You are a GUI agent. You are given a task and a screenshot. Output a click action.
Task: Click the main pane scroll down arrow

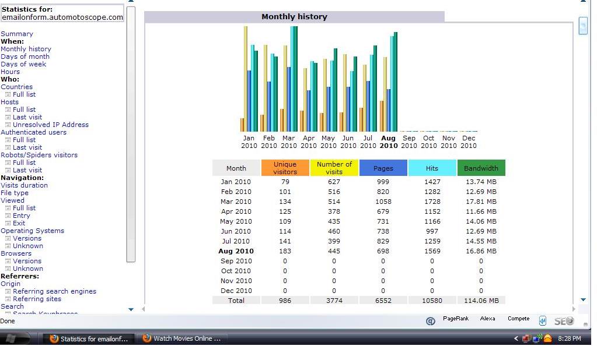[583, 300]
